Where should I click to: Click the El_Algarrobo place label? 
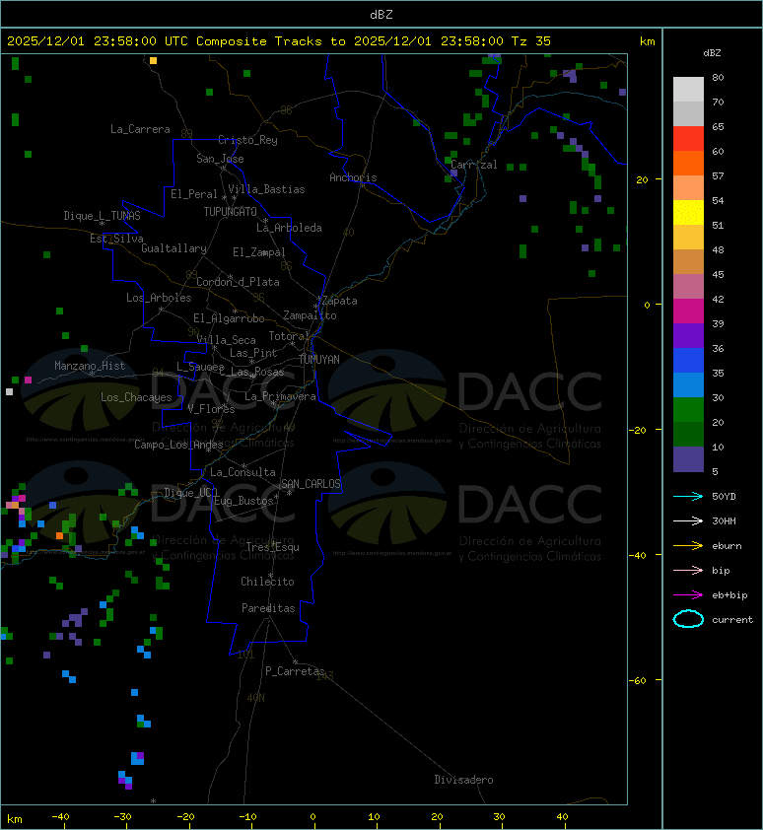coord(229,318)
